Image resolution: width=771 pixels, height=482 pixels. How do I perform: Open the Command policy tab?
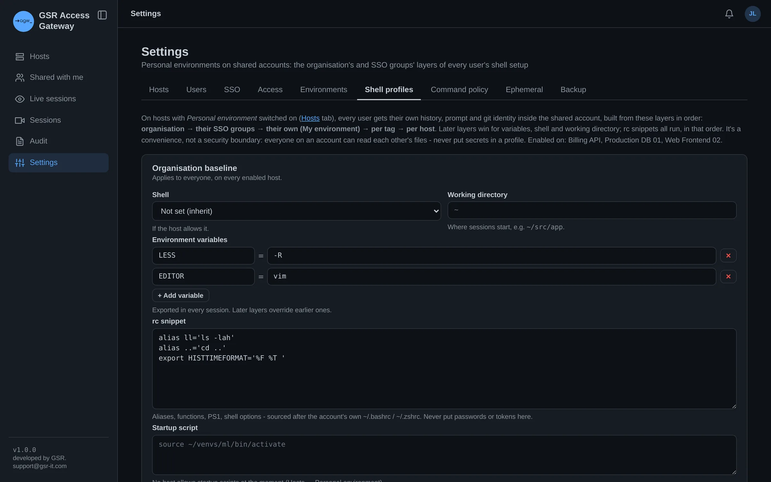[x=459, y=90]
